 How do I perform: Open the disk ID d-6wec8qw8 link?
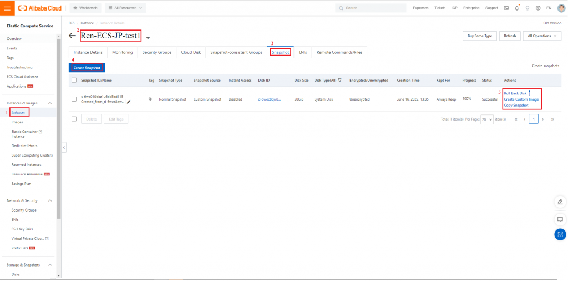coord(270,99)
